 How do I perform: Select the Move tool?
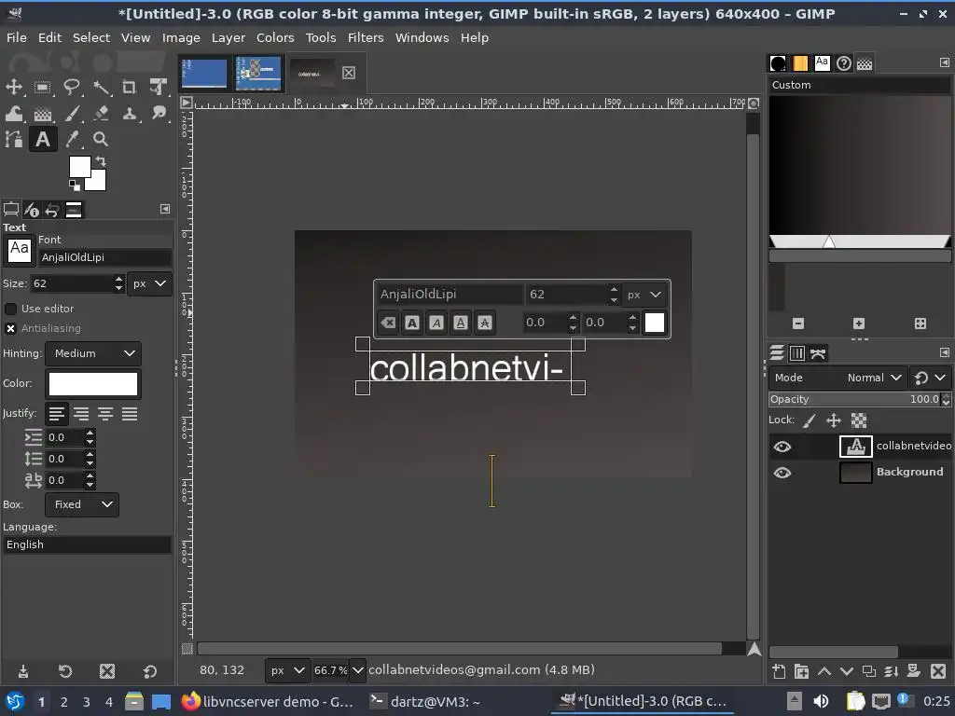click(x=13, y=87)
